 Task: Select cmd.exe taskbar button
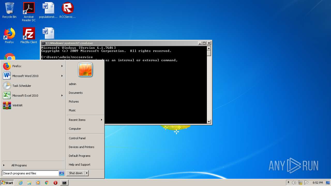coord(64,183)
